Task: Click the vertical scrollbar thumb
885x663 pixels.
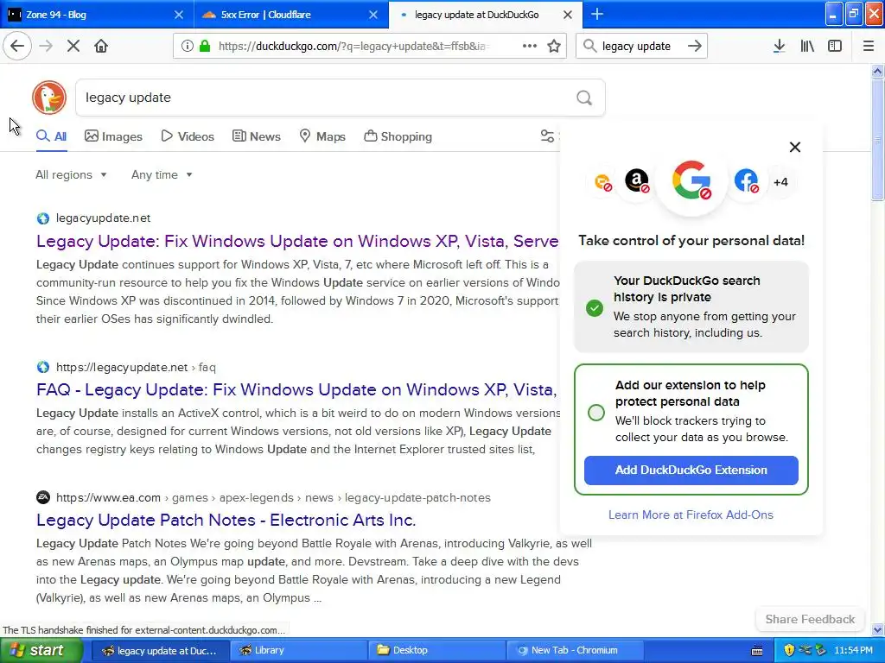Action: (877, 139)
